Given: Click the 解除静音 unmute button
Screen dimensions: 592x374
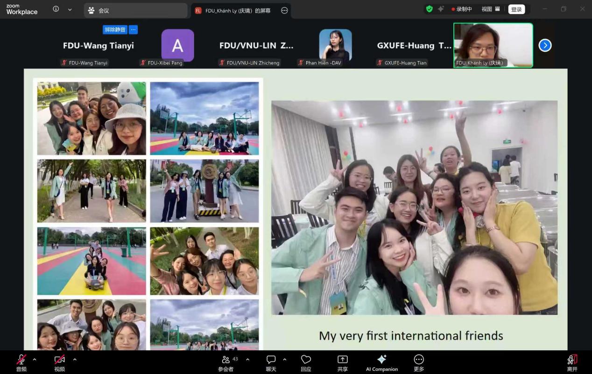Looking at the screenshot, I should pyautogui.click(x=115, y=29).
